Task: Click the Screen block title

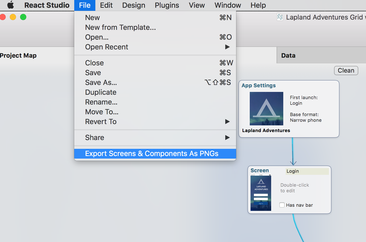Action: click(260, 170)
